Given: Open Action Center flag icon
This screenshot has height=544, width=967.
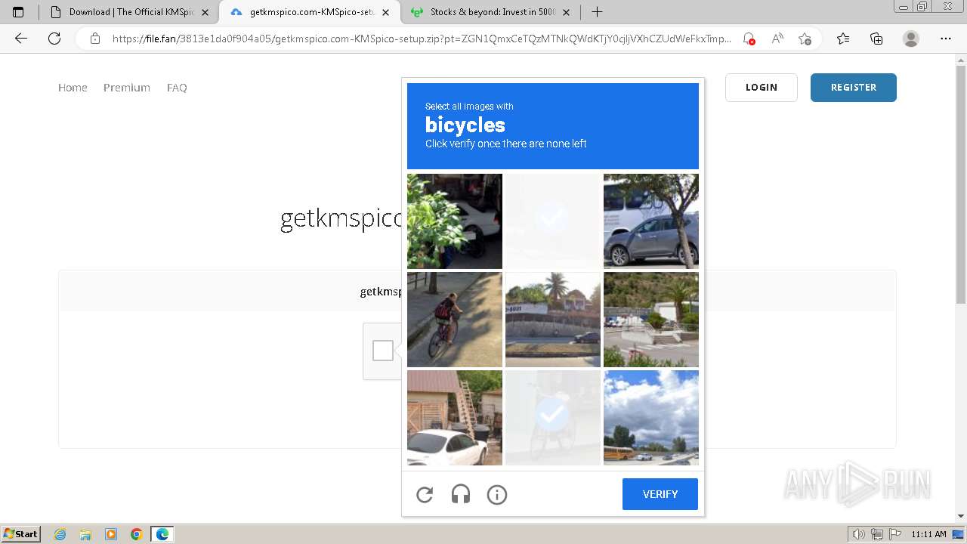Looking at the screenshot, I should [894, 534].
